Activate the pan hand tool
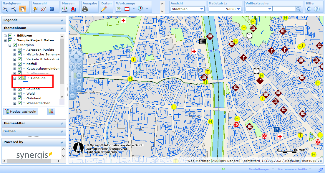Screen dimensions: 325x173 coord(22,9)
